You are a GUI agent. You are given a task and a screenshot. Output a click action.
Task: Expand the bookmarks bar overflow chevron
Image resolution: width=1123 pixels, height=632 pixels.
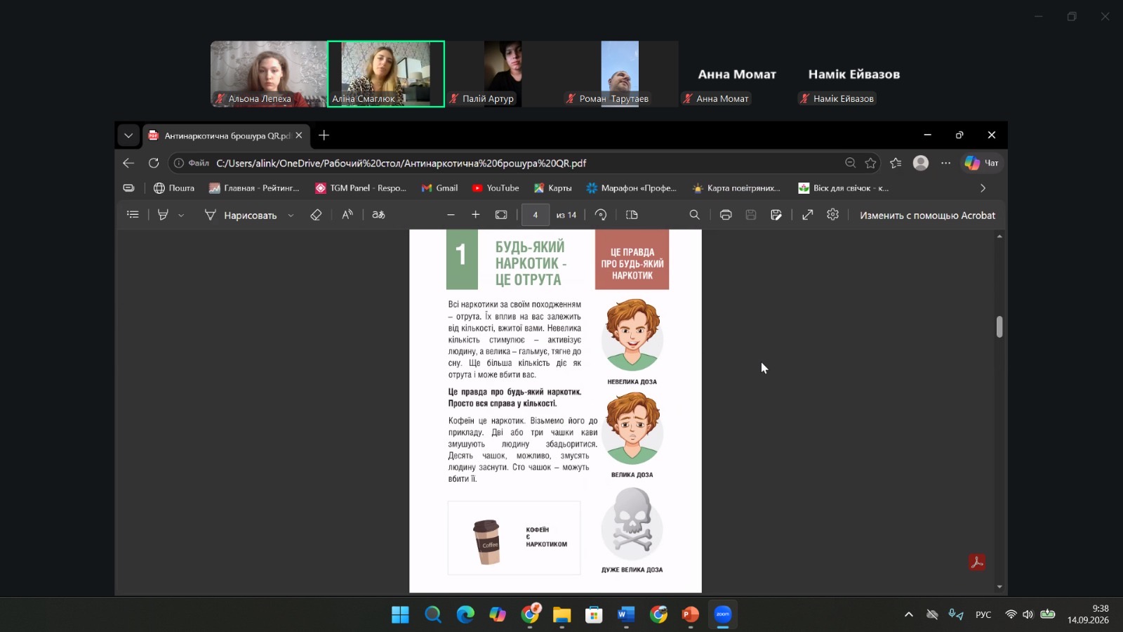click(x=983, y=188)
